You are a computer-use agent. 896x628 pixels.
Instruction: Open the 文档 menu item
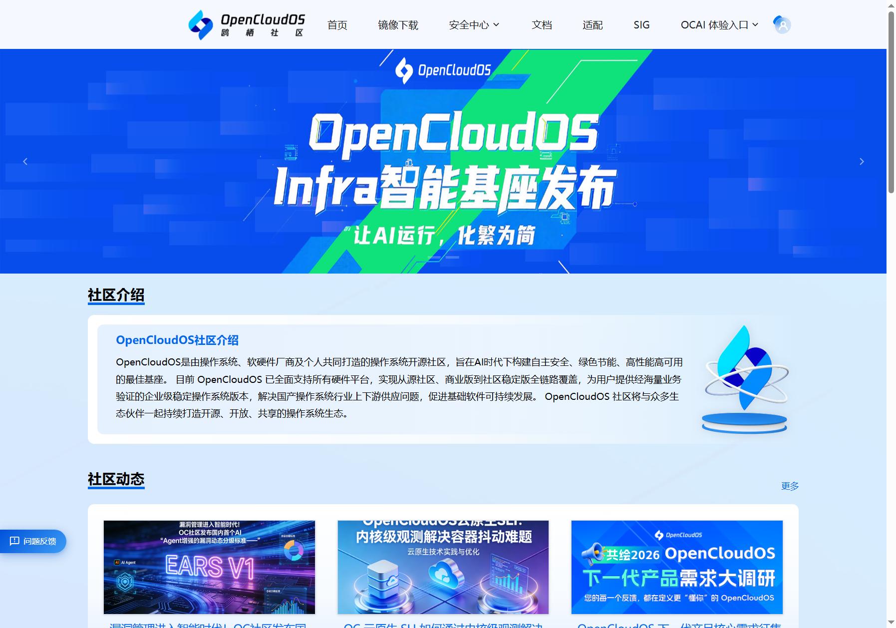(x=542, y=25)
